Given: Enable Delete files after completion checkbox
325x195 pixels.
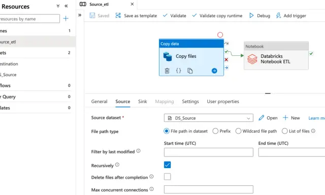Looking at the screenshot, I should pyautogui.click(x=167, y=177).
